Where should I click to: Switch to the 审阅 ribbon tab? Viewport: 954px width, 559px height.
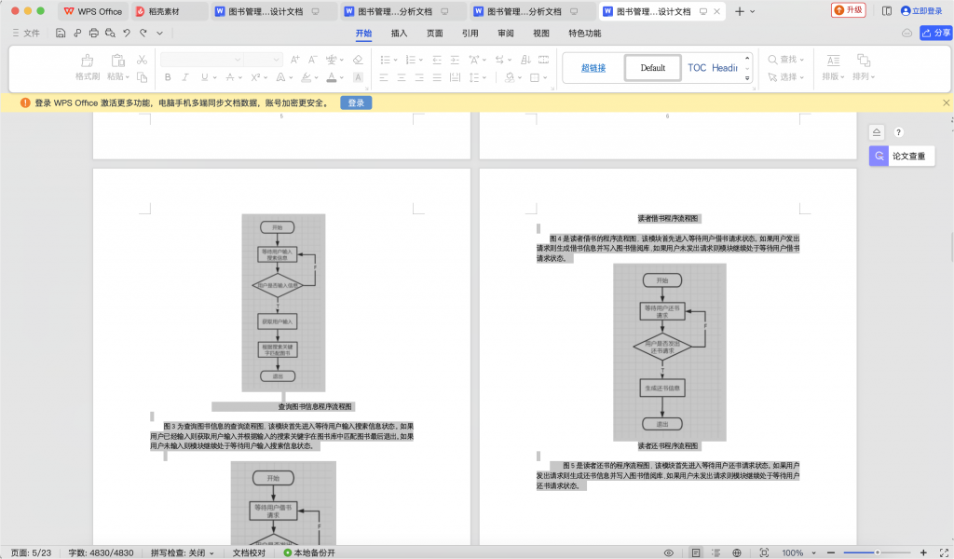click(504, 33)
